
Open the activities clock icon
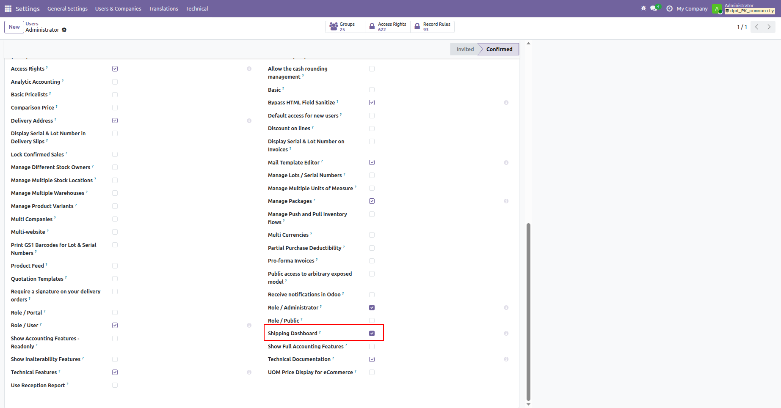pos(669,8)
